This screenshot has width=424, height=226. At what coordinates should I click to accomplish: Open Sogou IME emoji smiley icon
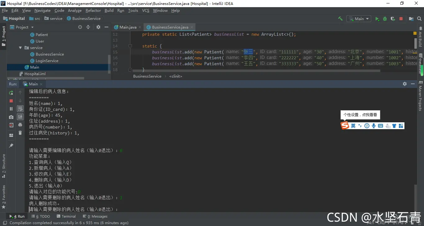(x=367, y=126)
